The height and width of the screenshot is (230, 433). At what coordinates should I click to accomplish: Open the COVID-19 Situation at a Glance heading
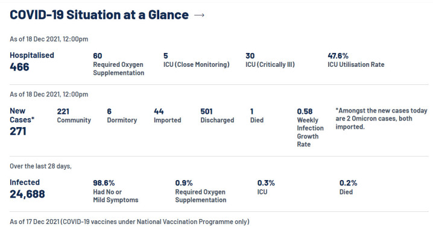pyautogui.click(x=99, y=15)
